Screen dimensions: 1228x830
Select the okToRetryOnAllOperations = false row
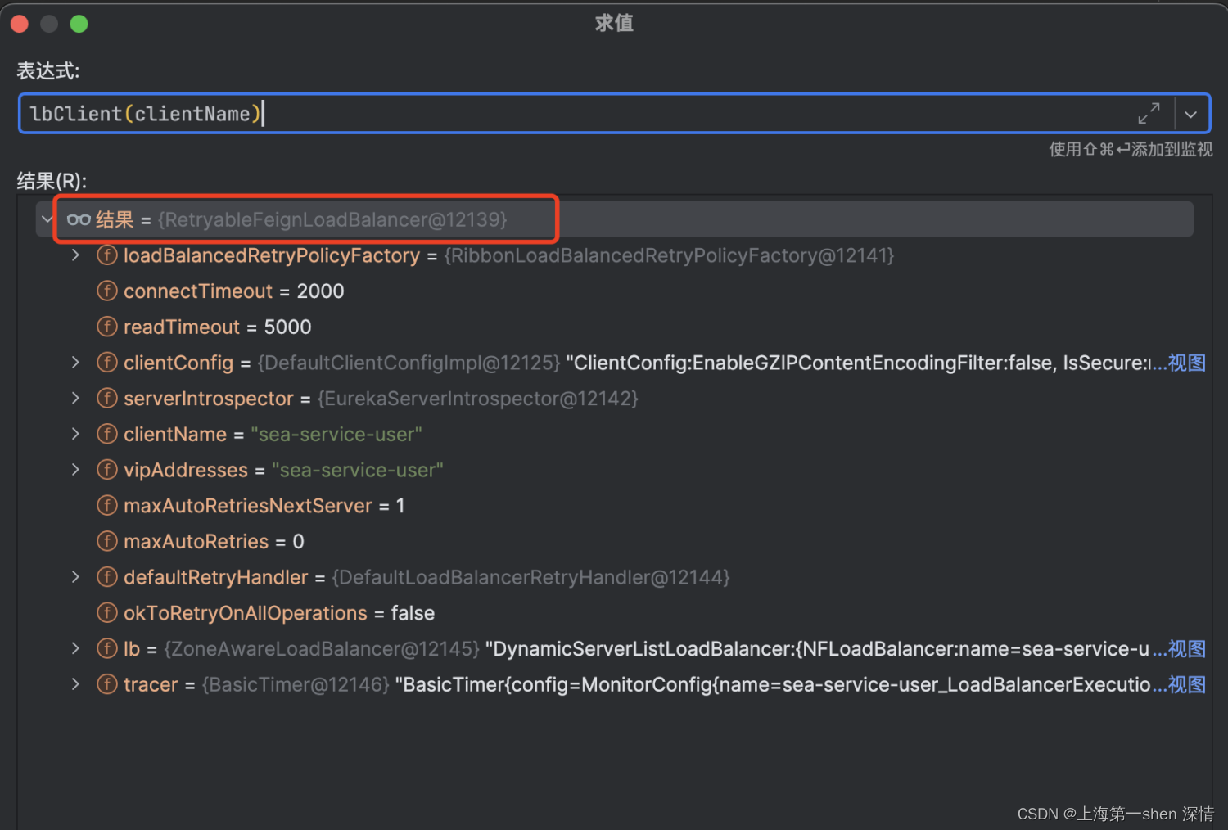tap(614, 613)
